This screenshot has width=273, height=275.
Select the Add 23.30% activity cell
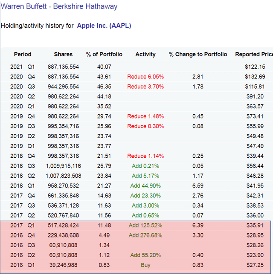(145, 196)
